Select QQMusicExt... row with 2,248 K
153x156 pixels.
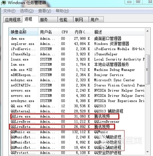(77, 137)
